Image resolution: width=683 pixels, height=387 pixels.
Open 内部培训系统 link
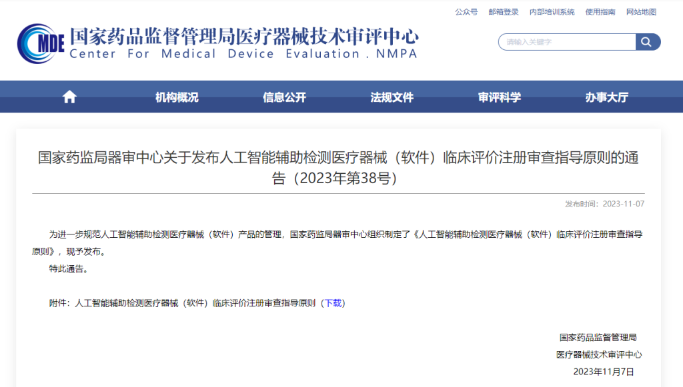(x=552, y=12)
